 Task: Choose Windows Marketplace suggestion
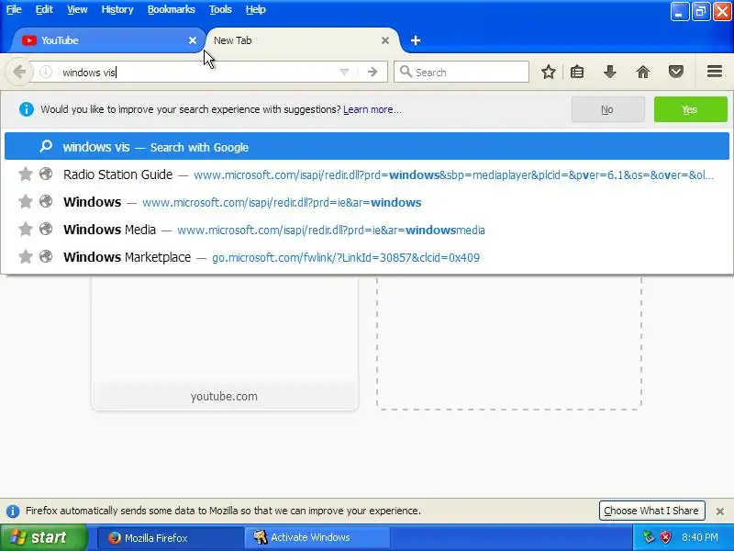[x=366, y=257]
